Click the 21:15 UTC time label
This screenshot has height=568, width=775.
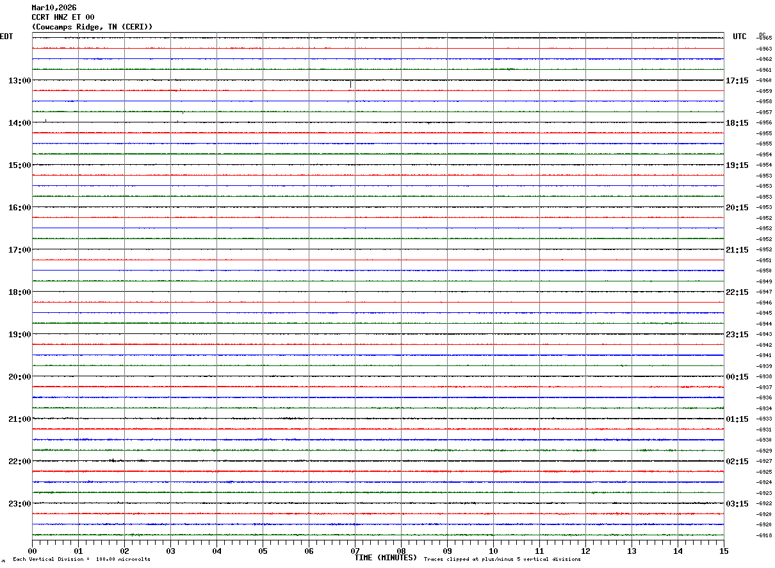pos(737,250)
